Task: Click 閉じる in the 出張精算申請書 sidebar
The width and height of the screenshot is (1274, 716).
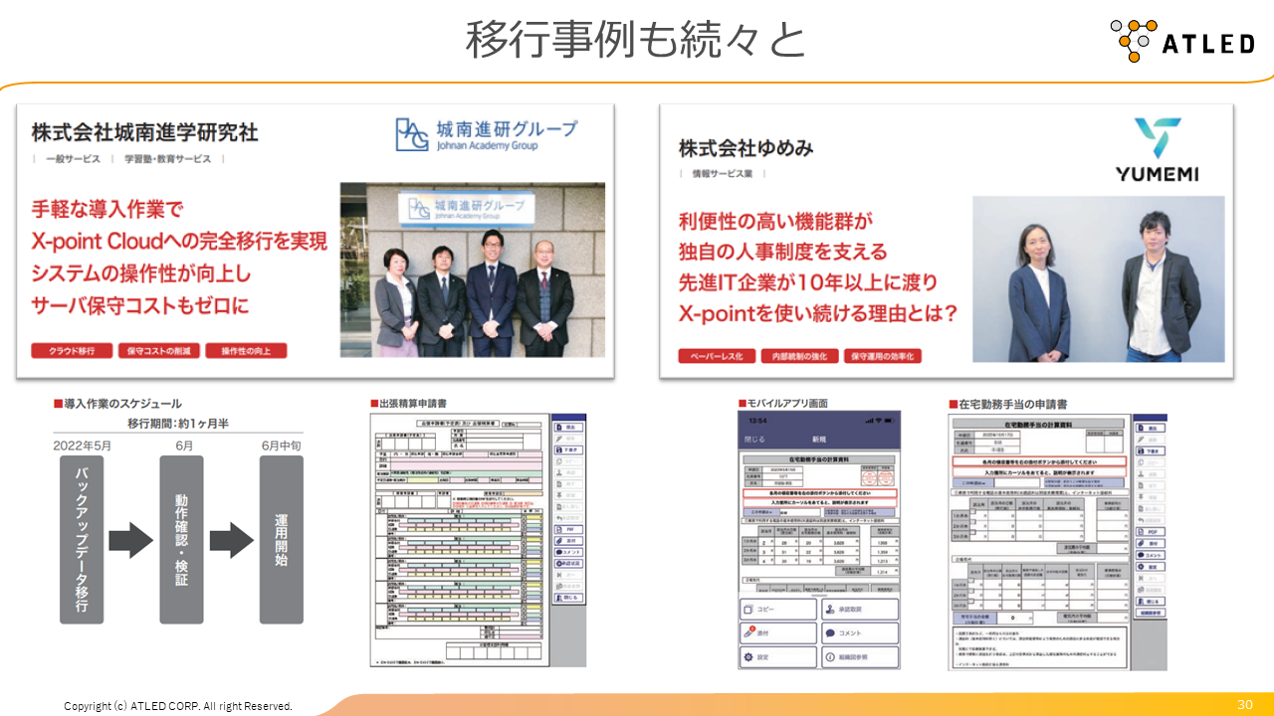Action: [568, 598]
